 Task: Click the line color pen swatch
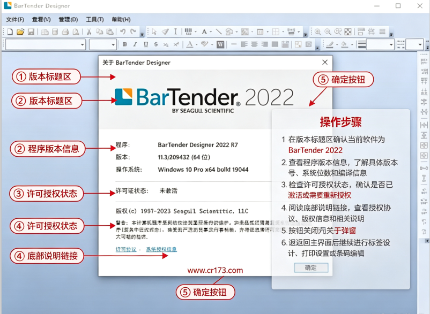click(330, 44)
